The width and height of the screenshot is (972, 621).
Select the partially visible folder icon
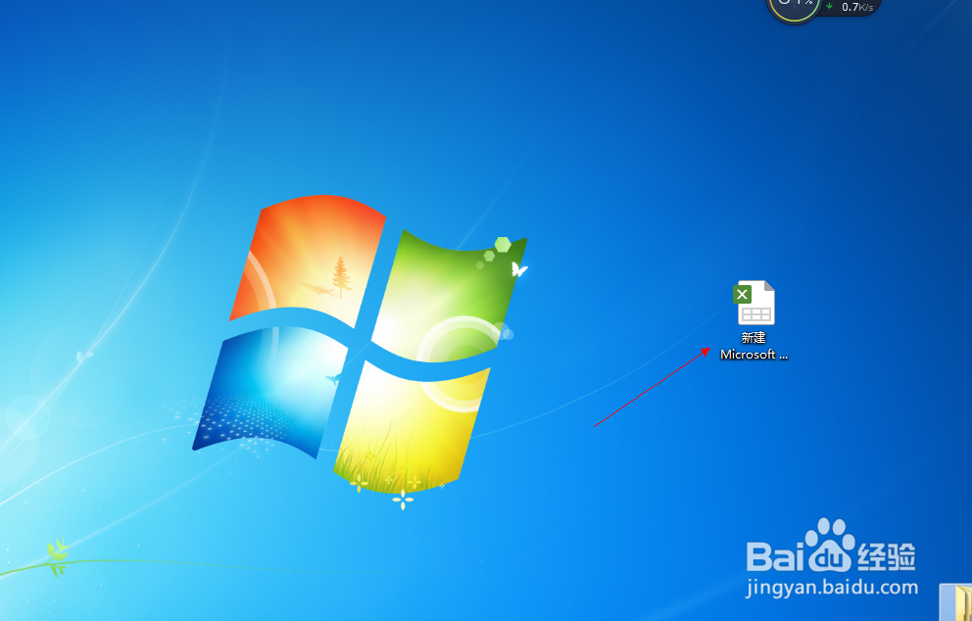point(956,601)
